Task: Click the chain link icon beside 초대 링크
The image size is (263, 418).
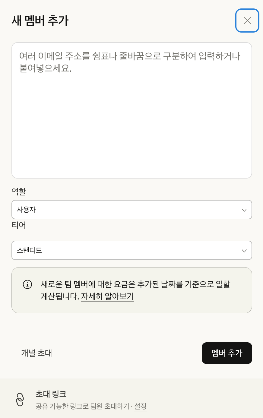Action: pos(20,400)
